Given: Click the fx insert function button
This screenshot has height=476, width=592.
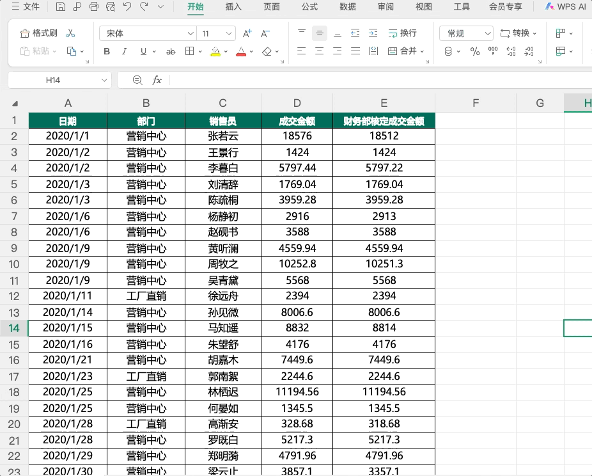Looking at the screenshot, I should tap(157, 80).
